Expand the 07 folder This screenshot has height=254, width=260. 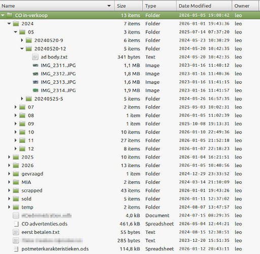[x=16, y=107]
